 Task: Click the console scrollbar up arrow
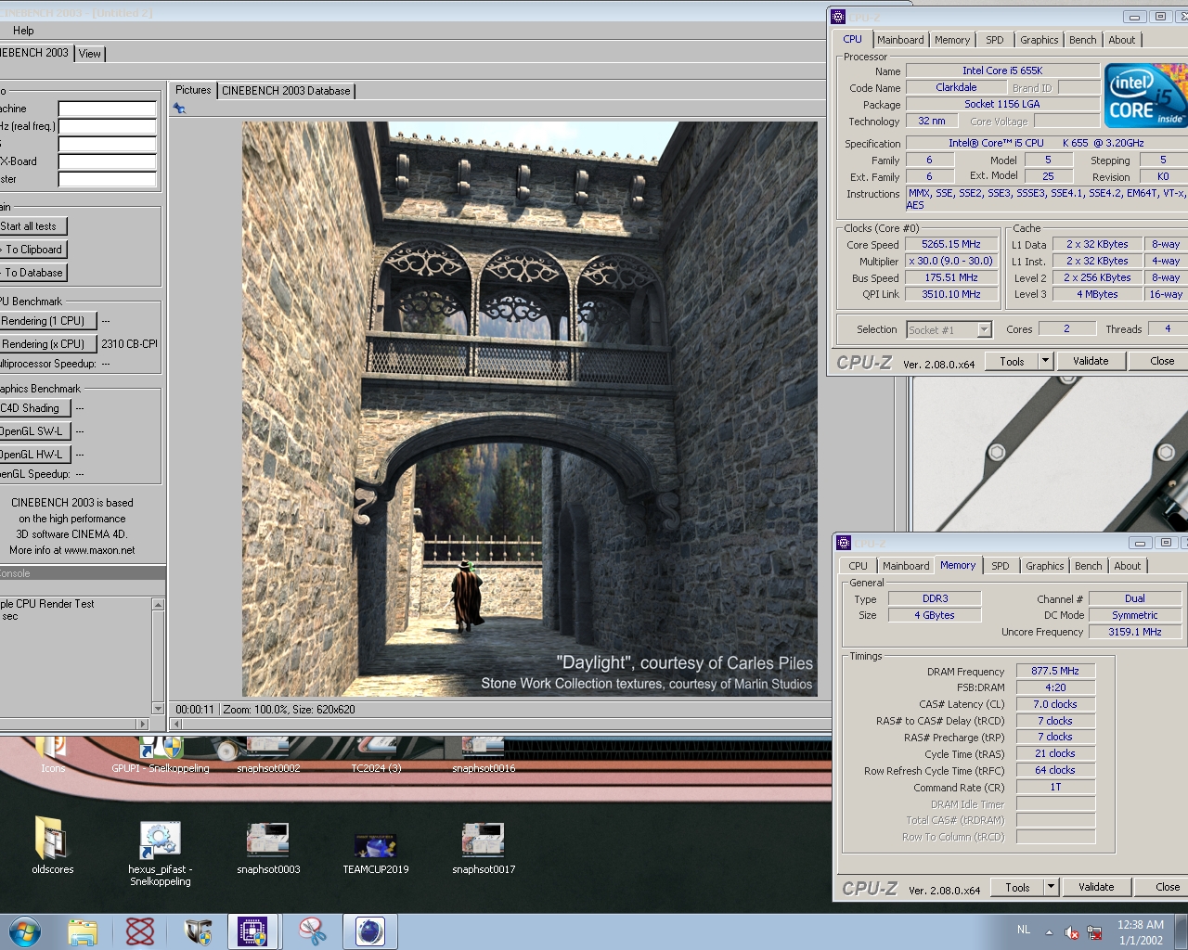pos(158,605)
